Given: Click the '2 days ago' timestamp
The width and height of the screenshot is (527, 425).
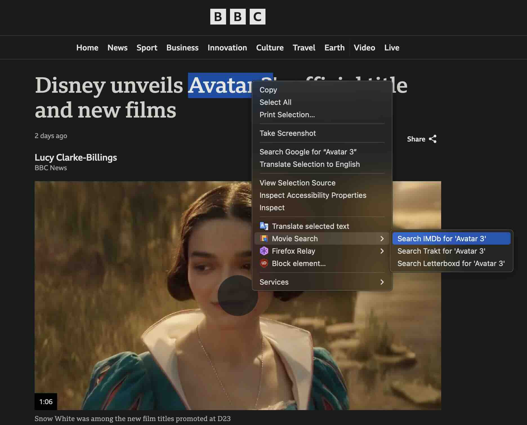Looking at the screenshot, I should 51,136.
